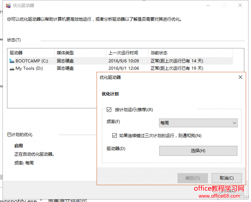This screenshot has width=251, height=202.
Task: Click the My Tools (D:) drive icon
Action: [x=12, y=69]
